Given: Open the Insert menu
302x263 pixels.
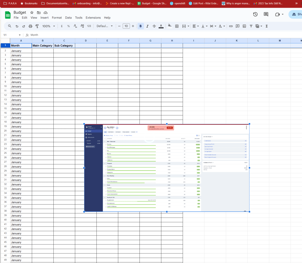Looking at the screenshot, I should tap(45, 17).
